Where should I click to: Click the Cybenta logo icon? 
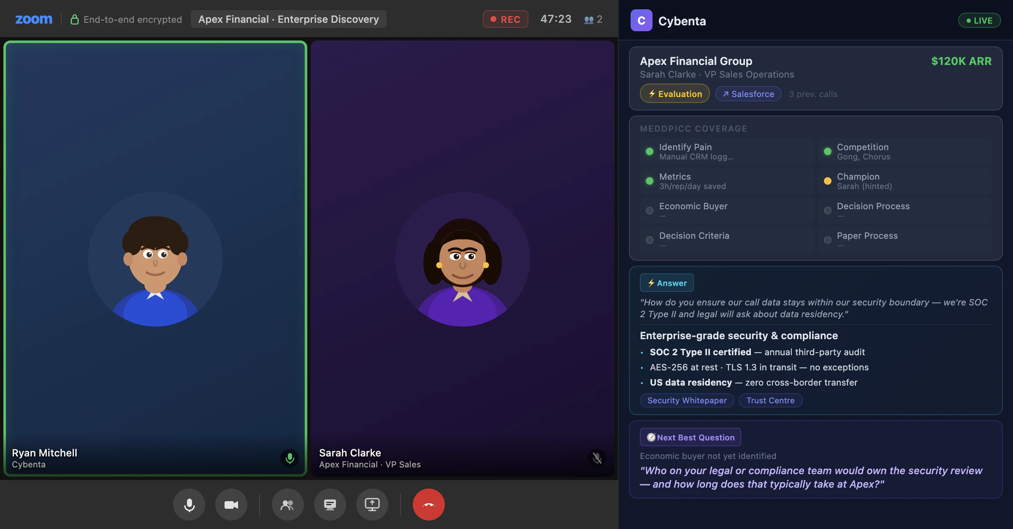[x=641, y=21]
